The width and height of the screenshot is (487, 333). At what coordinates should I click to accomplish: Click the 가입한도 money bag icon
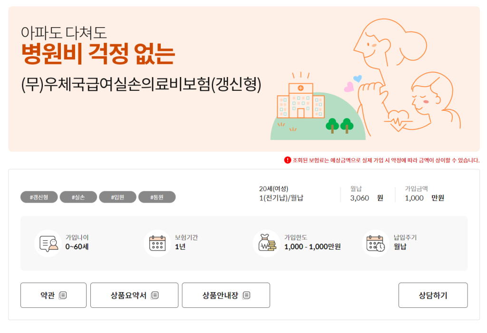[267, 243]
